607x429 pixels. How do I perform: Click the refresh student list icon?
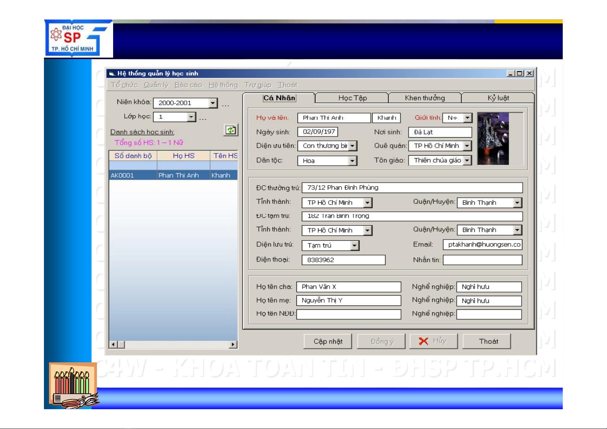231,130
